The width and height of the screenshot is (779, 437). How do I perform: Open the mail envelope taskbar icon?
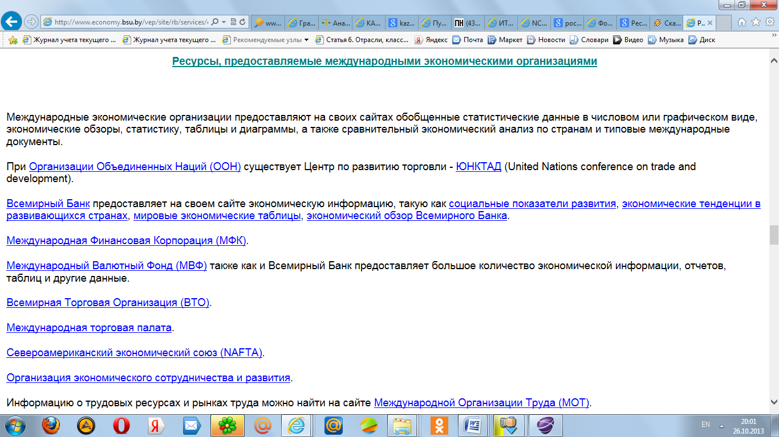(192, 425)
